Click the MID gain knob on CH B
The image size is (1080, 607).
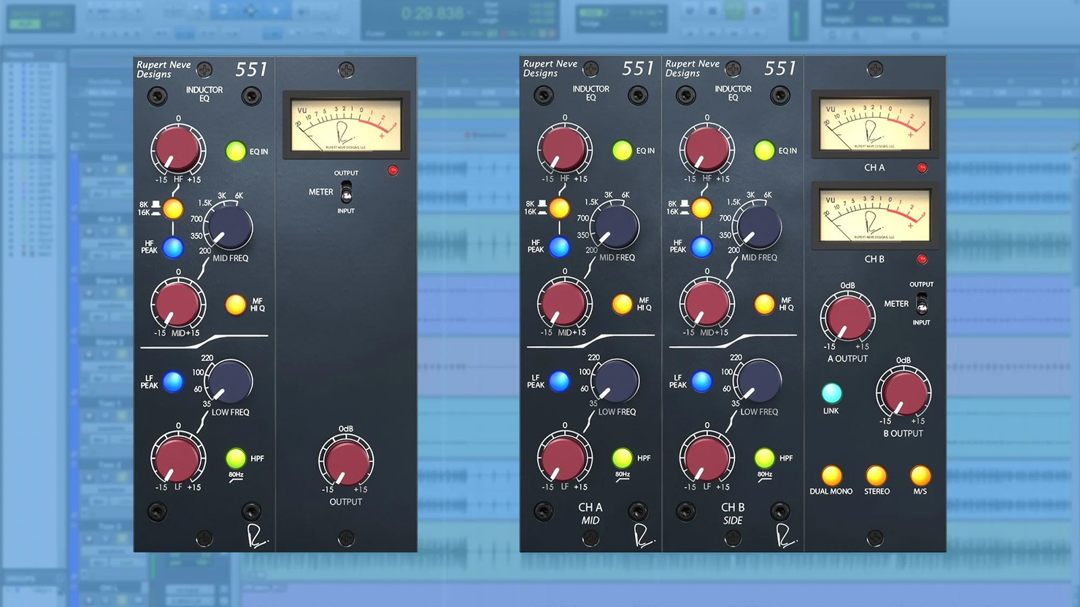click(707, 302)
